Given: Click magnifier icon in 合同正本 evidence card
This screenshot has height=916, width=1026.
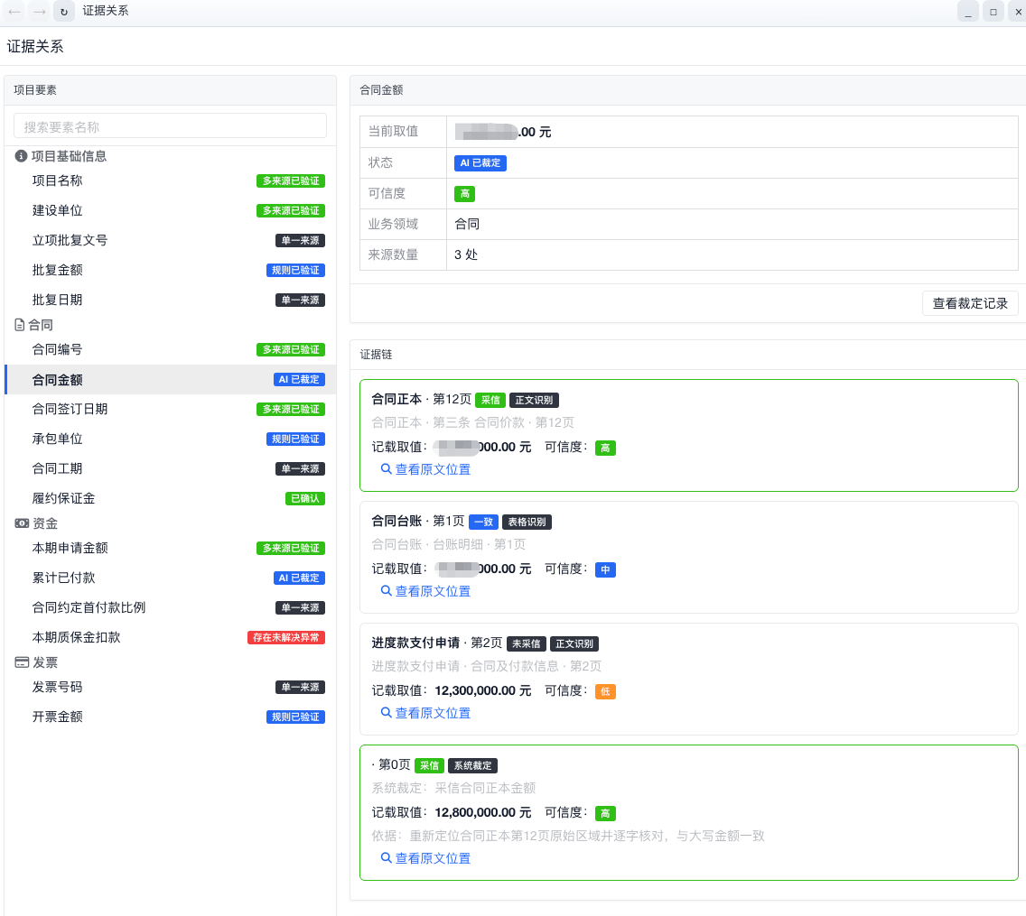Looking at the screenshot, I should [386, 468].
